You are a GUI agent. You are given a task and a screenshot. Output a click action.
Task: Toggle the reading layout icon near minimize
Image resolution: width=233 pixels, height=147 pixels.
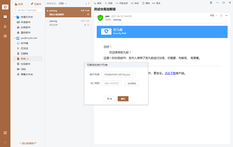point(211,3)
